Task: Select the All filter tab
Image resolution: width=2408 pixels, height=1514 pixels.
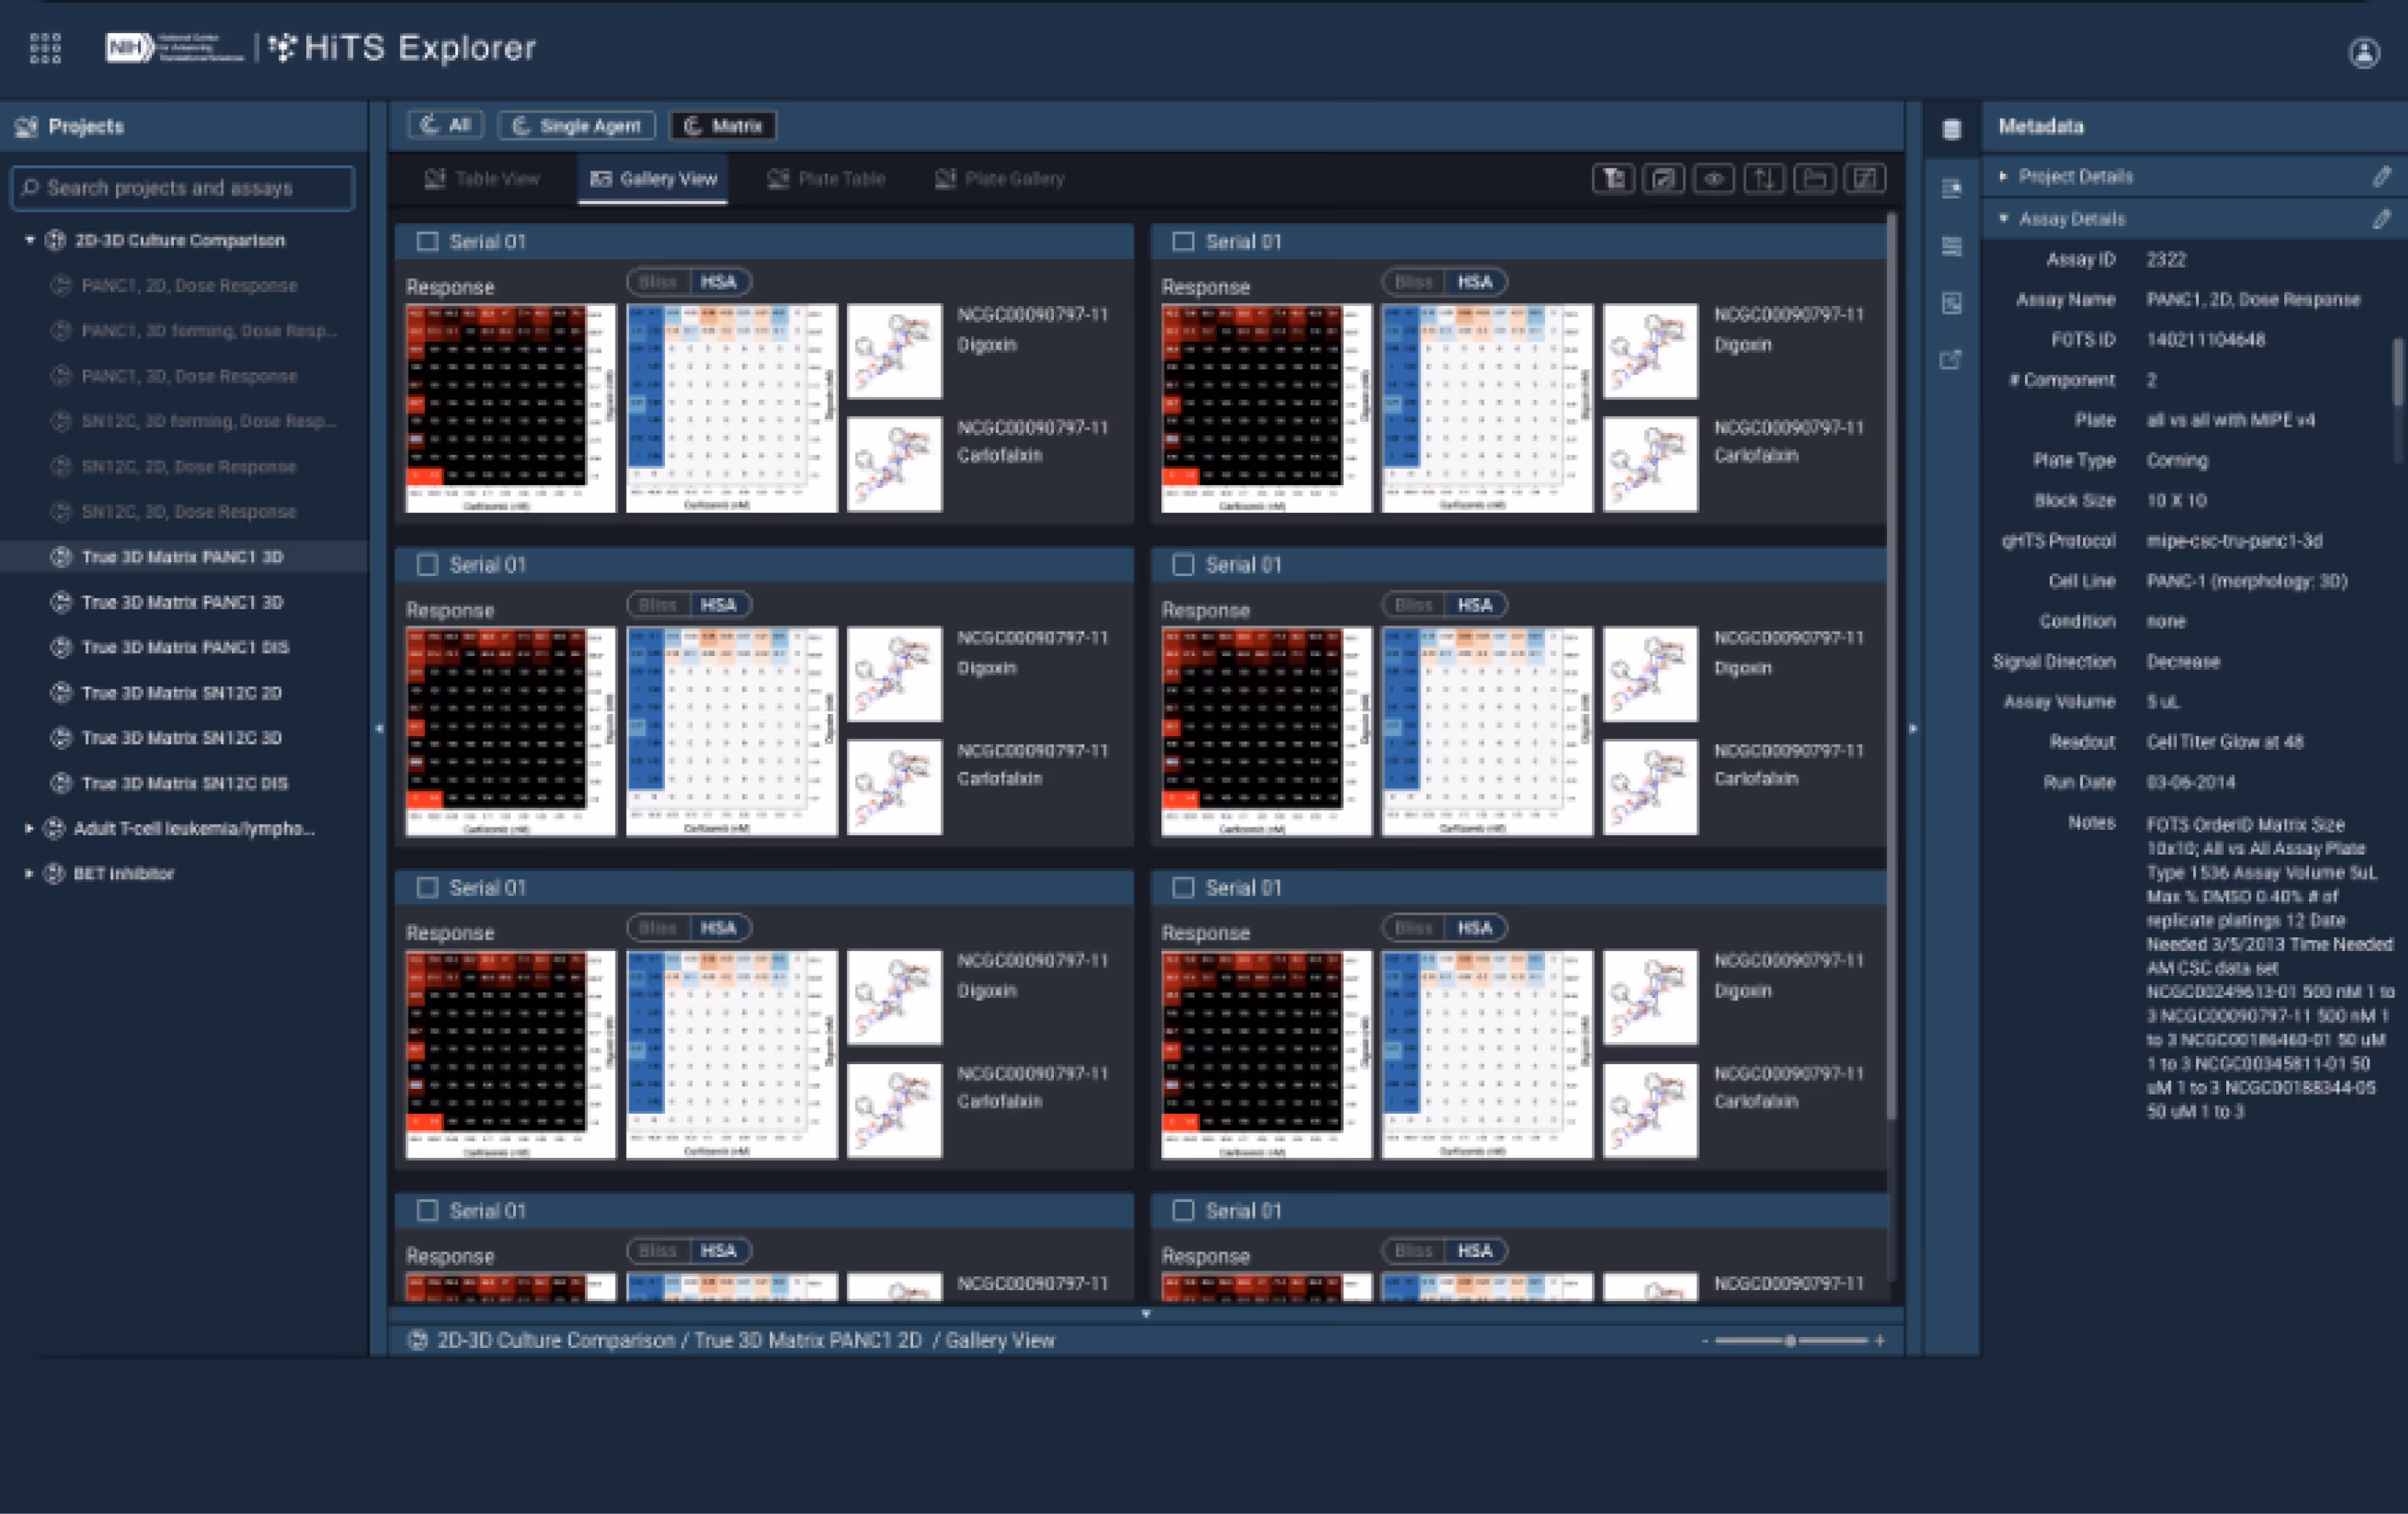Action: click(x=446, y=125)
